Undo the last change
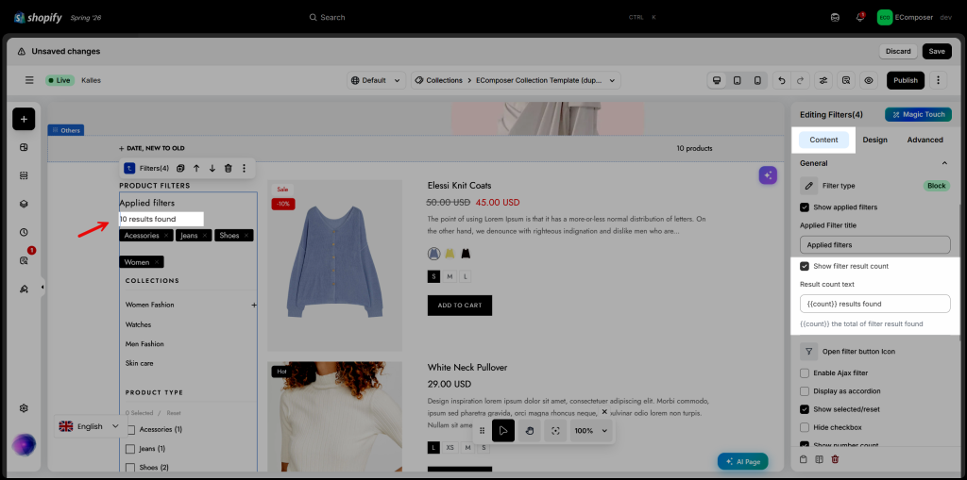The width and height of the screenshot is (967, 480). (782, 80)
